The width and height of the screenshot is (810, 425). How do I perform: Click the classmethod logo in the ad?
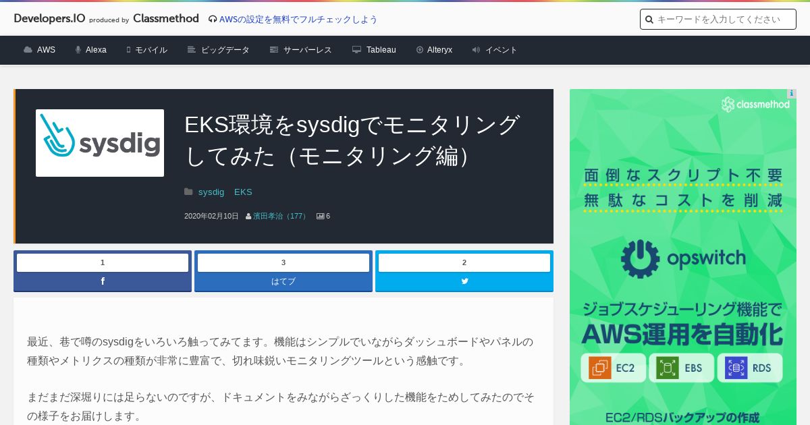point(755,105)
